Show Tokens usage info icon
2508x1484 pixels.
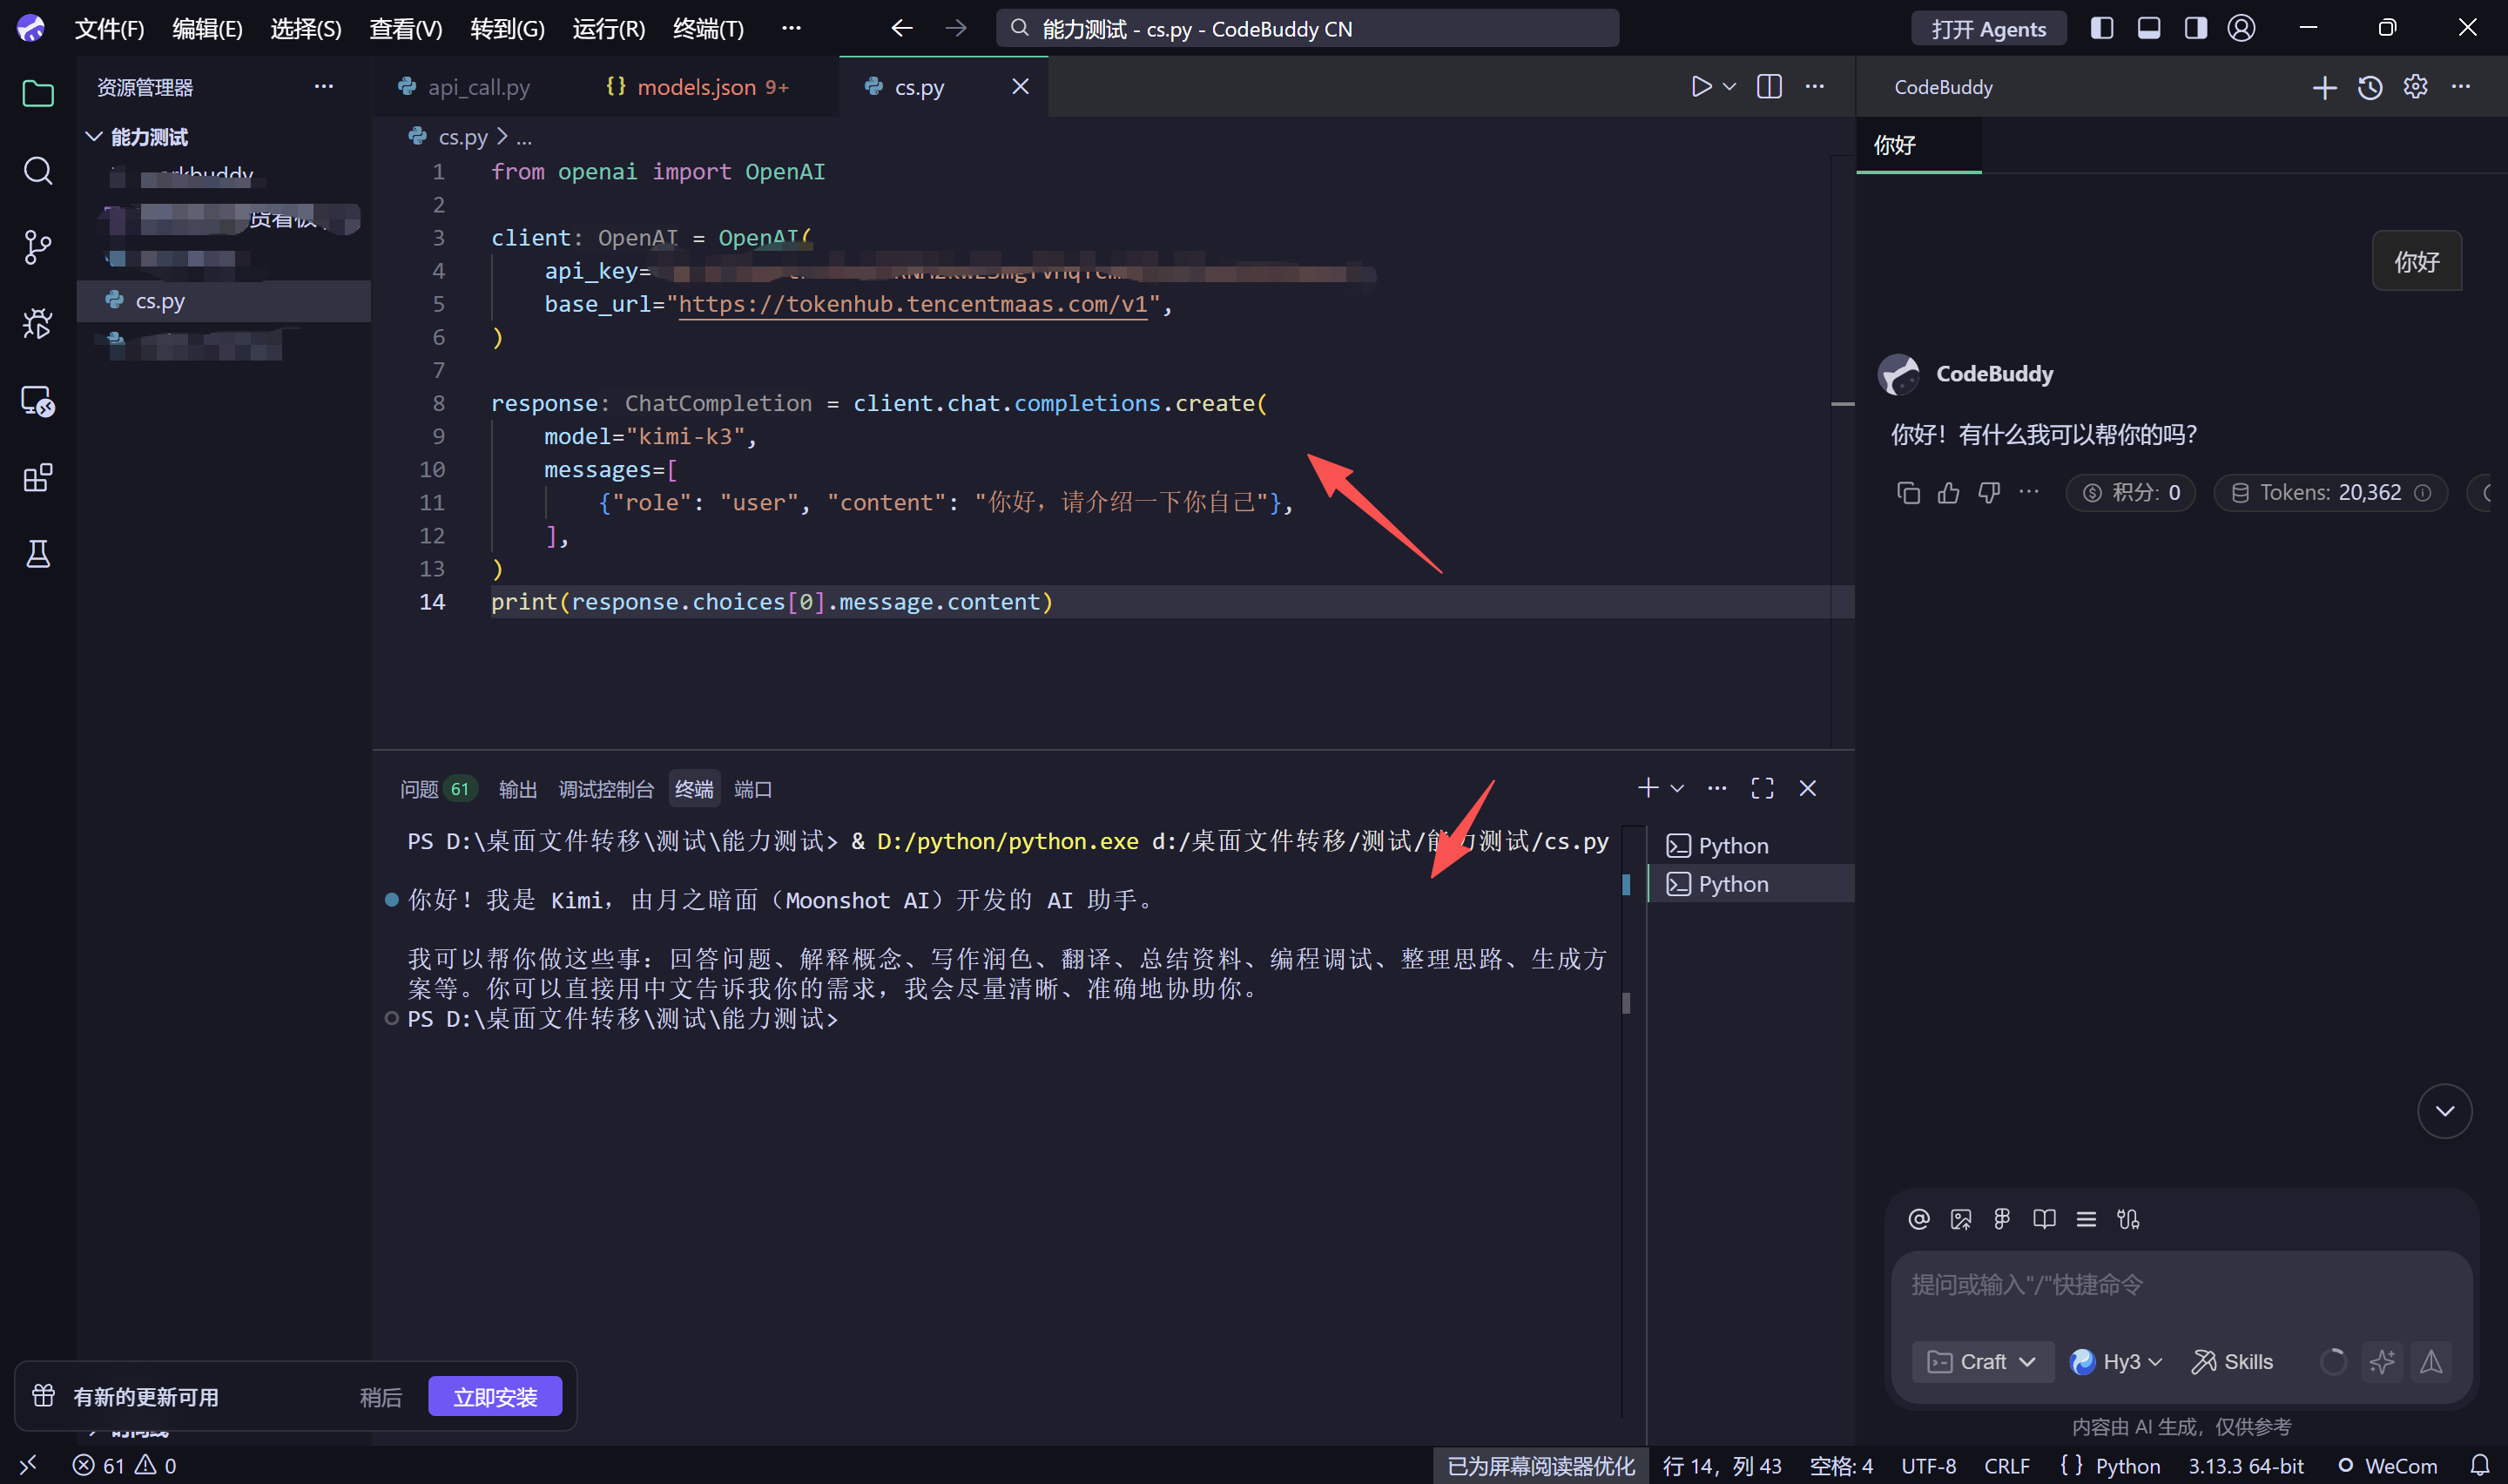2422,493
